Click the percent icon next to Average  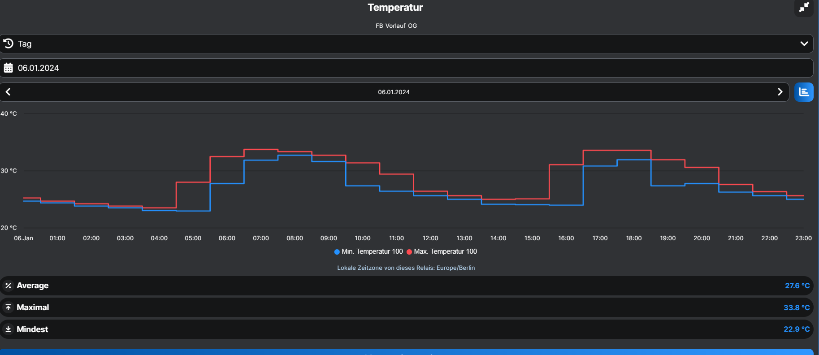[8, 286]
